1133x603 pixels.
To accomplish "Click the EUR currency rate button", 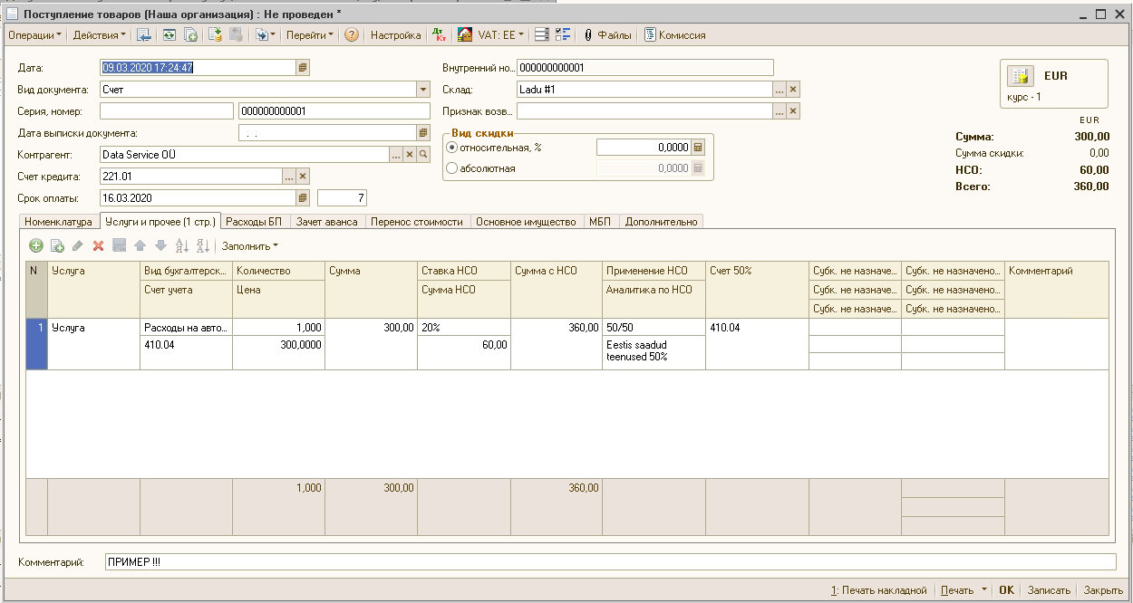I will (x=1053, y=84).
